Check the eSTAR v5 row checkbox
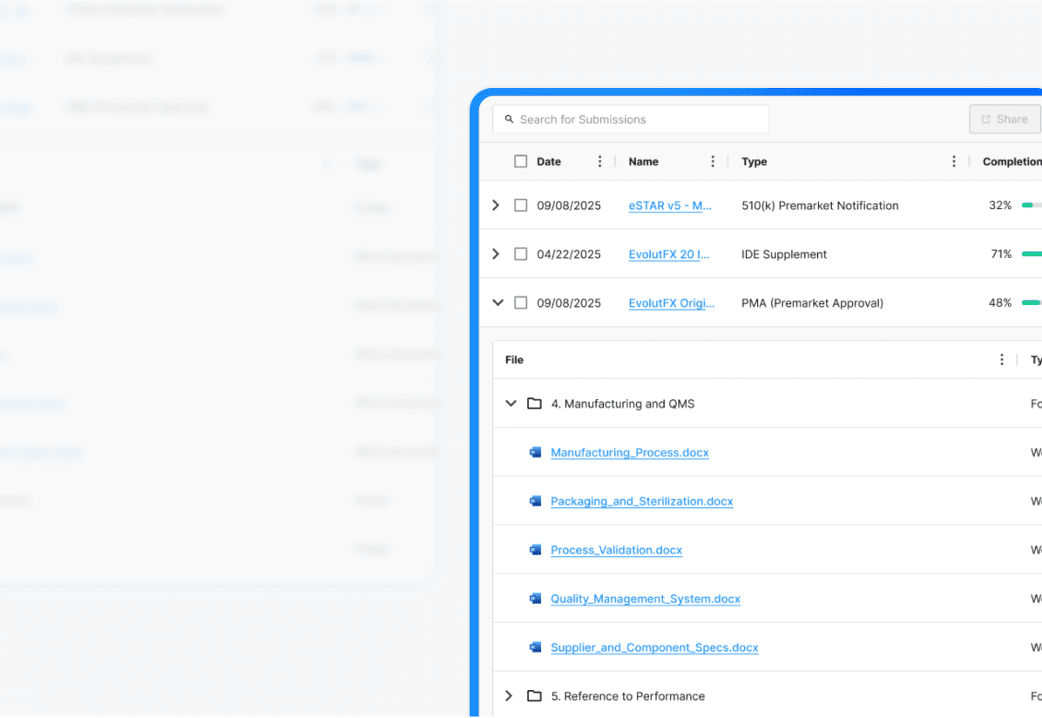 click(520, 206)
